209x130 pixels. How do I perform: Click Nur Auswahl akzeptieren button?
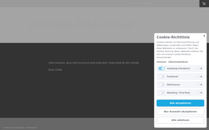[180, 112]
